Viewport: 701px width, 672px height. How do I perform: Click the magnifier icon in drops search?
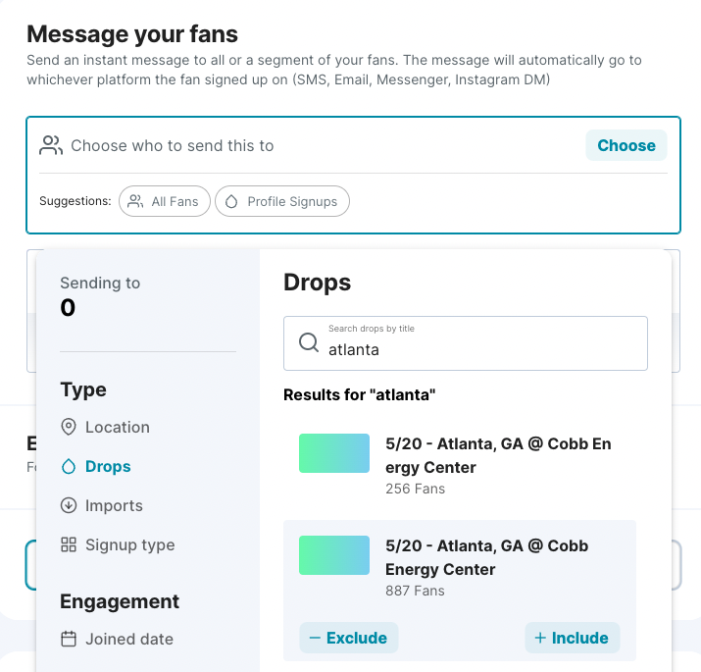click(309, 342)
